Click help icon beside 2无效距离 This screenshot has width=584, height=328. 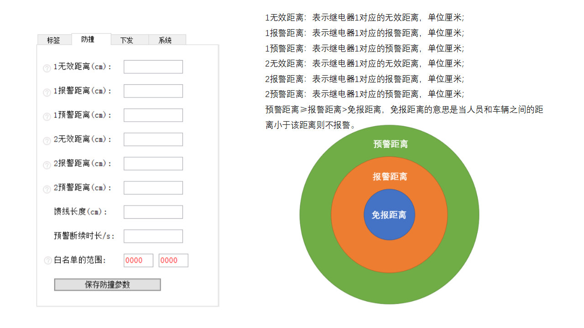pos(47,141)
